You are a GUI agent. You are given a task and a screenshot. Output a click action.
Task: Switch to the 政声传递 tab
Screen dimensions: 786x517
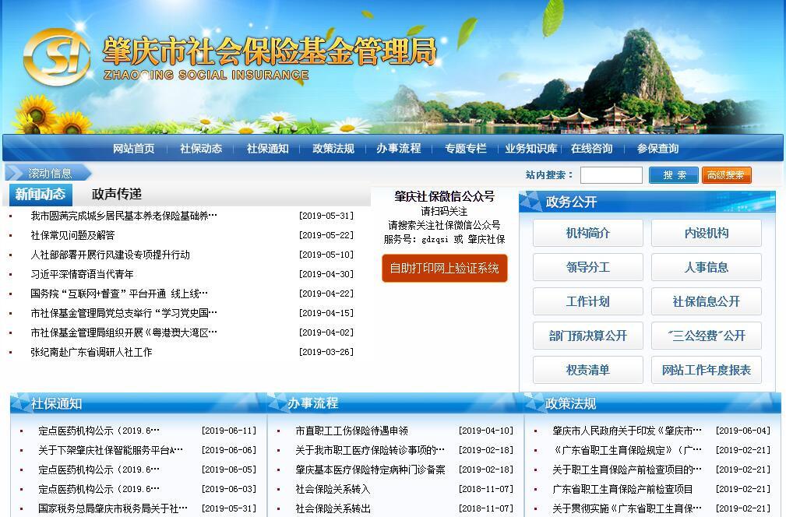click(x=117, y=194)
